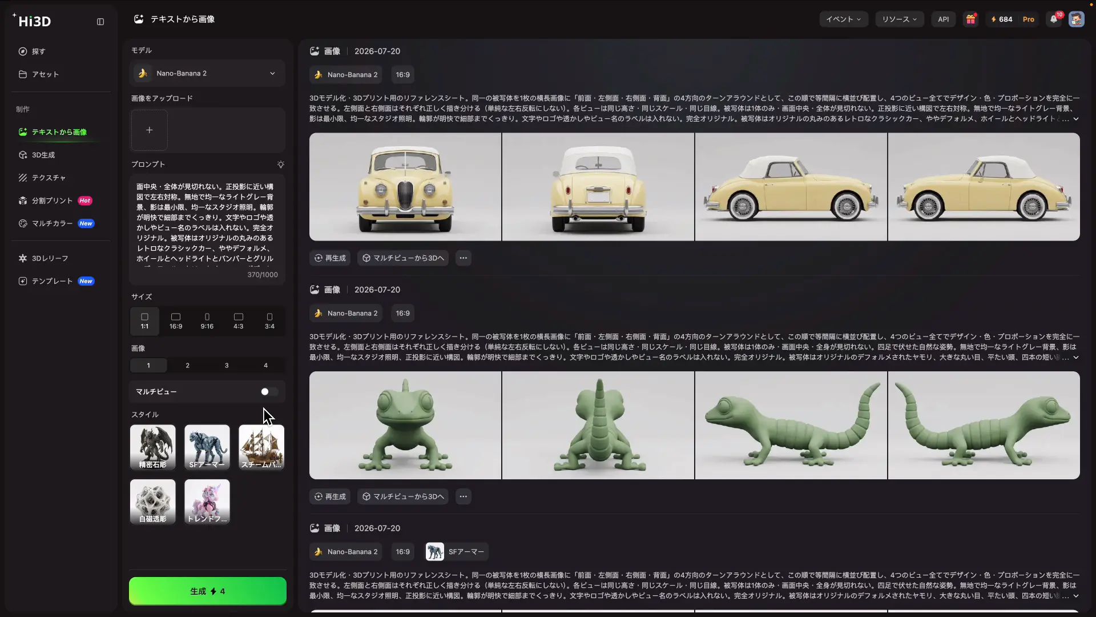Screen dimensions: 1096x617
Task: Click the image upload plus box
Action: (x=150, y=130)
